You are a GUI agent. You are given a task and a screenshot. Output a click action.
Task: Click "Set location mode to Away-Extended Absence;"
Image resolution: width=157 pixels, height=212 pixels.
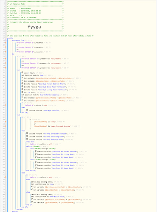[40, 95]
